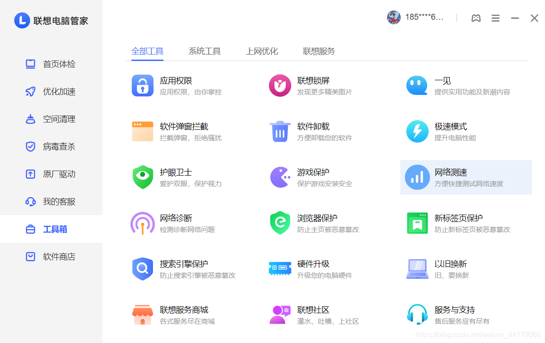Viewport: 545px width, 343px height.
Task: Start 网络测速 bar chart icon
Action: pos(417,177)
